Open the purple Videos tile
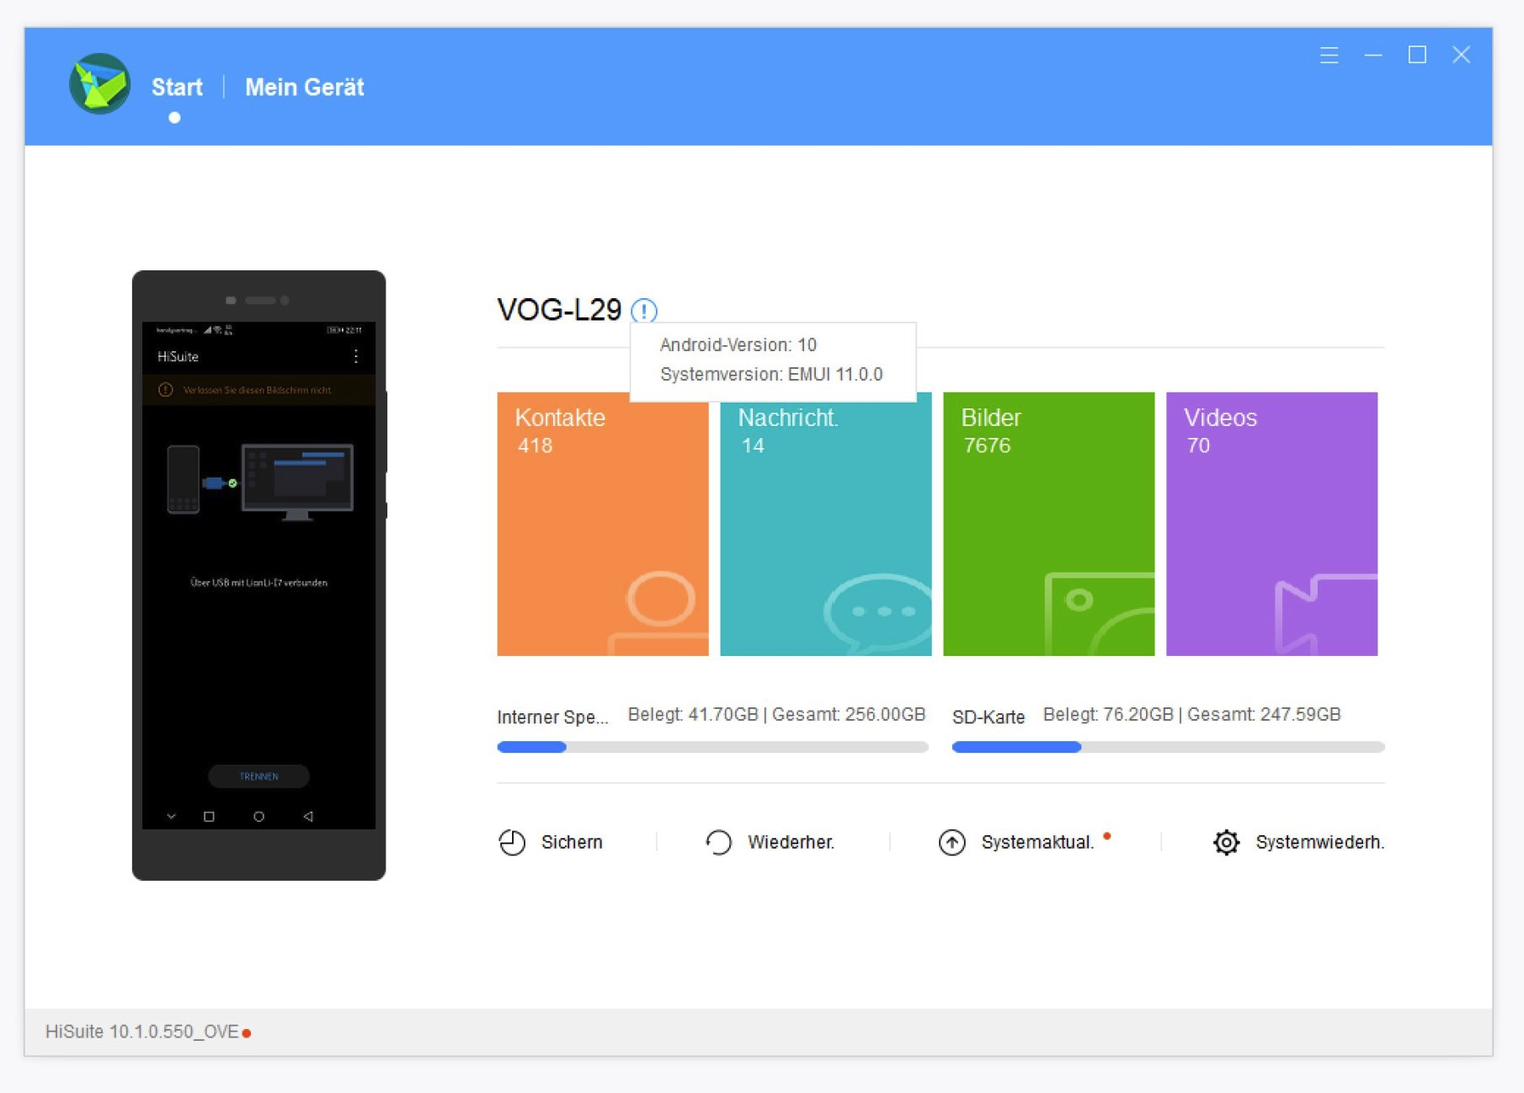Screen dimensions: 1524x1093 (x=1272, y=524)
